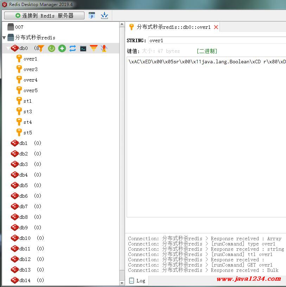Add a new key with the green plus icon
The width and height of the screenshot is (286, 287).
click(x=62, y=49)
